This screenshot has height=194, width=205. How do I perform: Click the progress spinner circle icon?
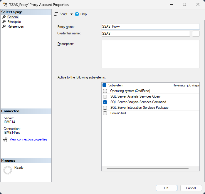coord(8,170)
